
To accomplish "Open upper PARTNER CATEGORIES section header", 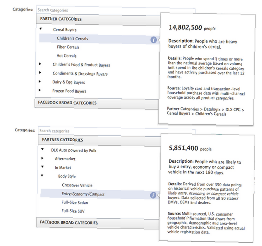I will click(98, 19).
